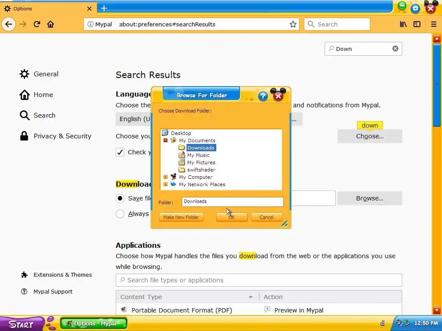Image resolution: width=442 pixels, height=331 pixels.
Task: Click the Folder name text field
Action: (233, 202)
